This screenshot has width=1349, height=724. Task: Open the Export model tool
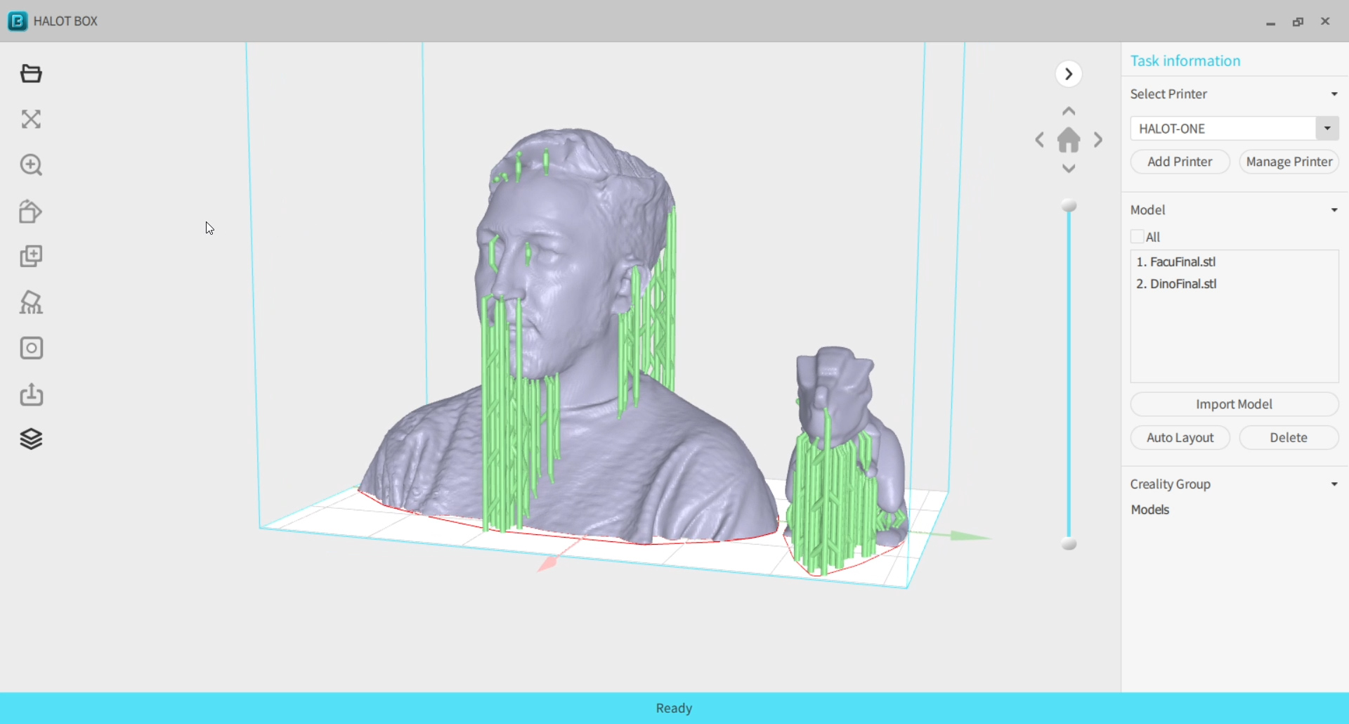pos(31,394)
